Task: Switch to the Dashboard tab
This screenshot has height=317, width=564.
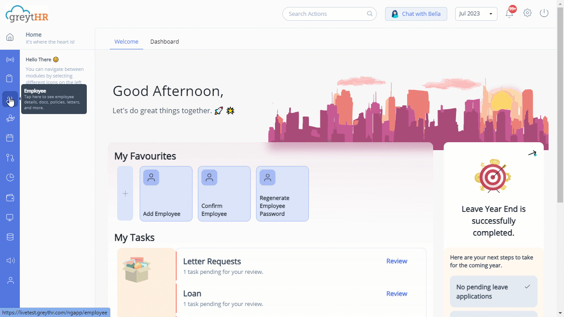Action: [x=164, y=41]
